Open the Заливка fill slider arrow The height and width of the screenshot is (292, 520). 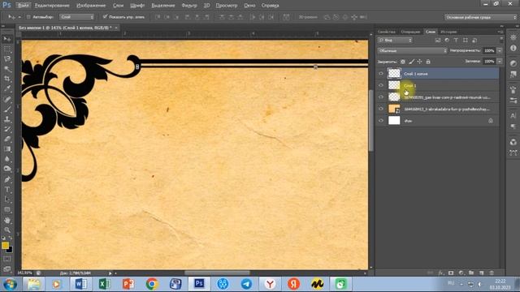tap(500, 62)
